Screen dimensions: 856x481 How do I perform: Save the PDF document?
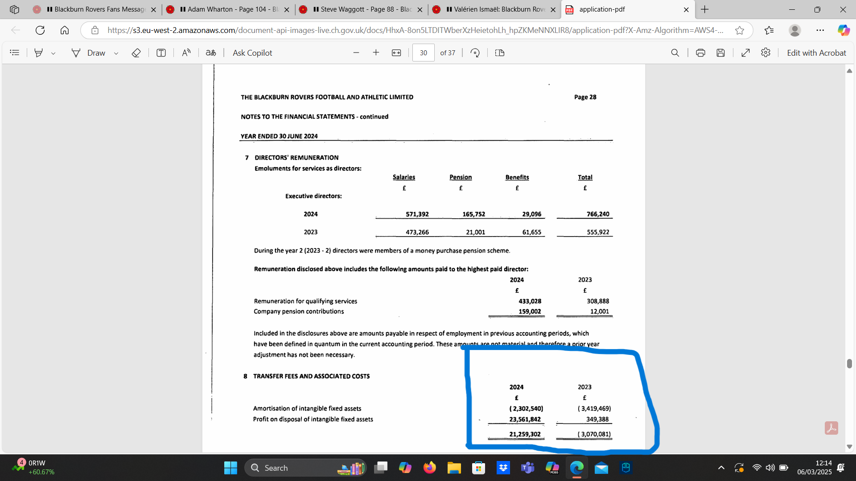coord(720,53)
